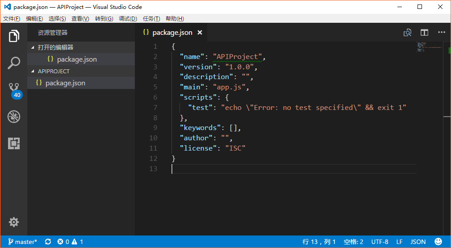
Task: Click the synchronize changes icon in status bar
Action: click(x=48, y=242)
